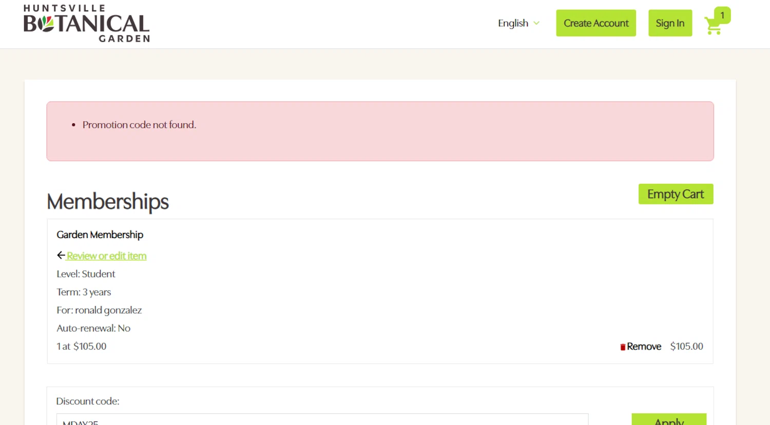Open the English language dropdown
Viewport: 770px width, 425px height.
coord(518,23)
